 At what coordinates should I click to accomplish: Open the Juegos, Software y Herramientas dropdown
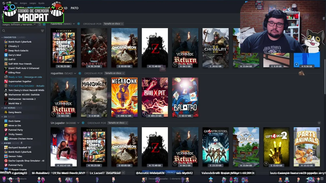click(19, 24)
